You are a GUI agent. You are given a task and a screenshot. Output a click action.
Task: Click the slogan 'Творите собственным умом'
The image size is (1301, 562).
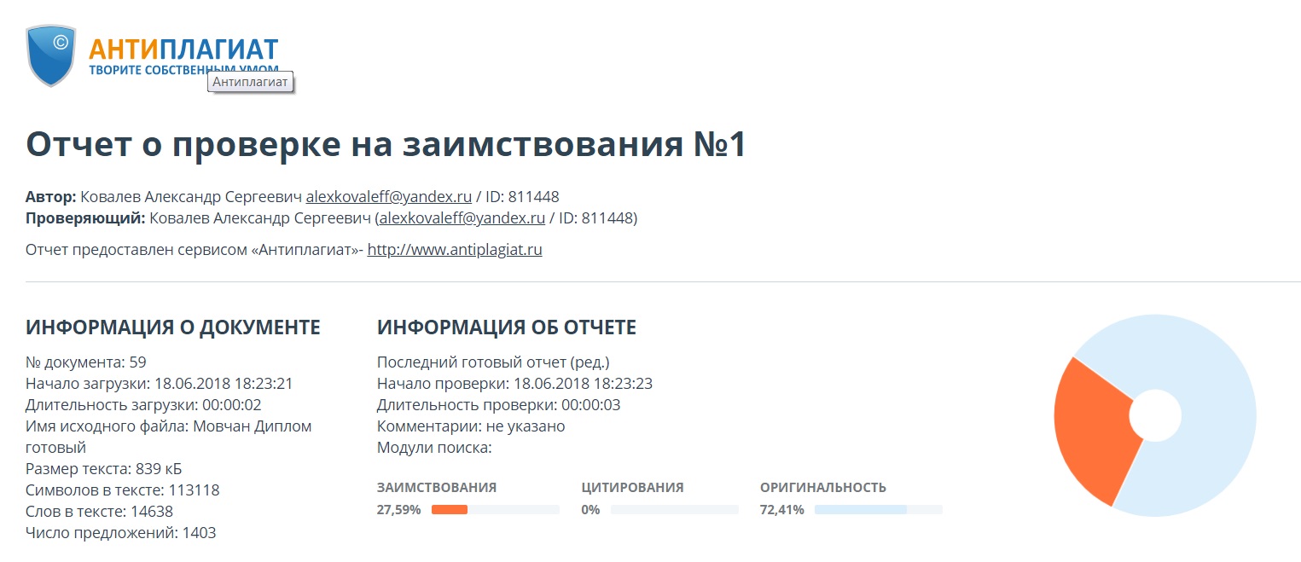point(145,70)
